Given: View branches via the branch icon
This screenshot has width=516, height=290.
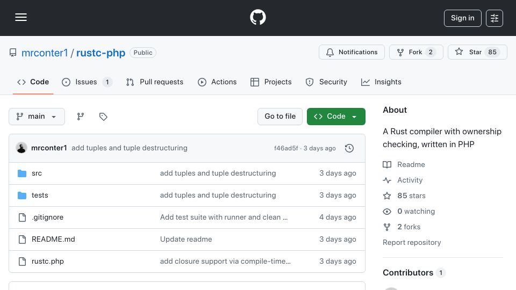Looking at the screenshot, I should tap(80, 117).
